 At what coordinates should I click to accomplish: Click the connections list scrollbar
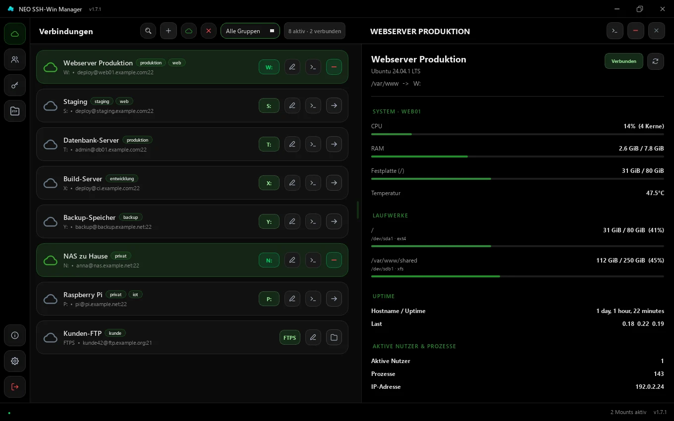tap(358, 210)
